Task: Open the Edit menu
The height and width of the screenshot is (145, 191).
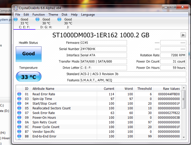Action: pos(26,15)
